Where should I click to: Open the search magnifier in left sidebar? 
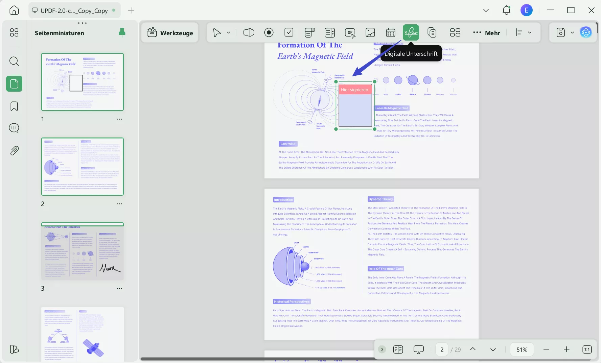[14, 61]
